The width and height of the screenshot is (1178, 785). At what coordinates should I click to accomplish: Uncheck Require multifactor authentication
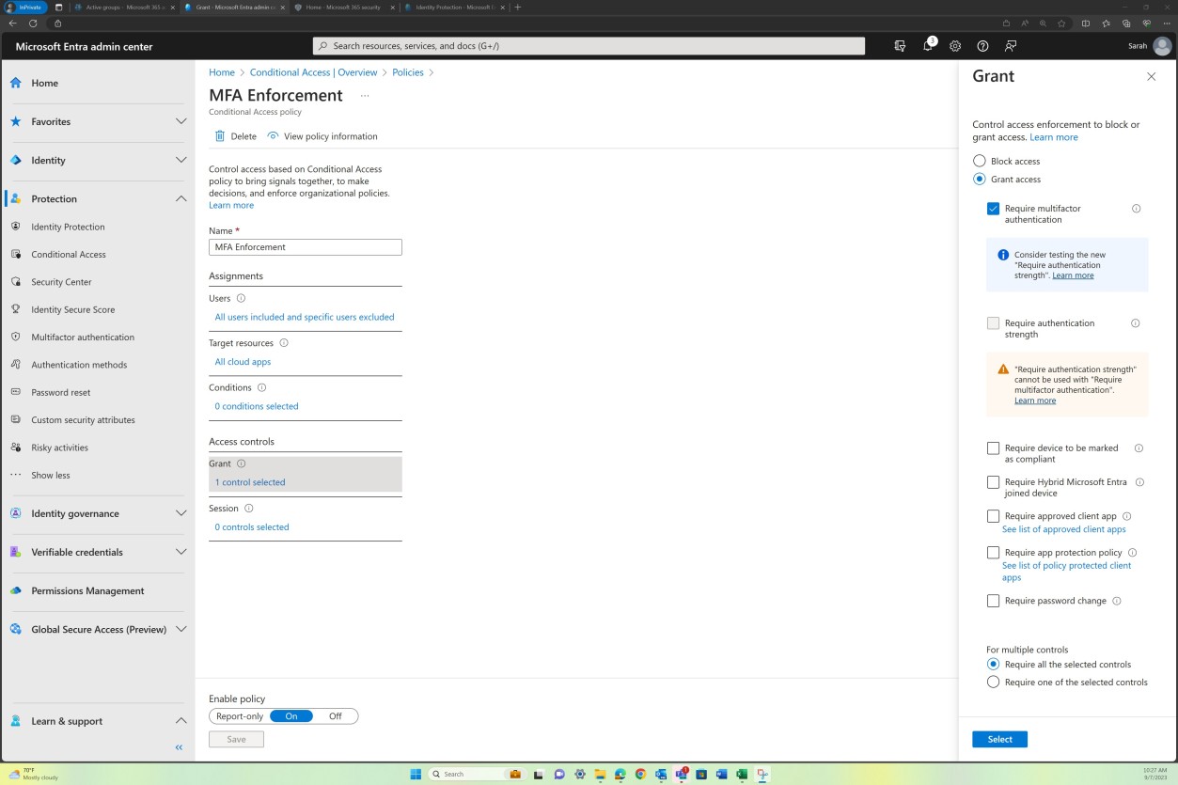pyautogui.click(x=993, y=208)
